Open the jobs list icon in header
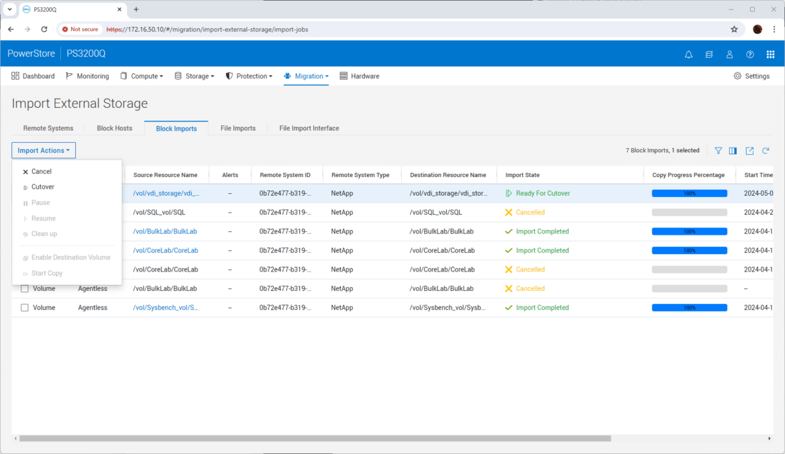 coord(709,54)
